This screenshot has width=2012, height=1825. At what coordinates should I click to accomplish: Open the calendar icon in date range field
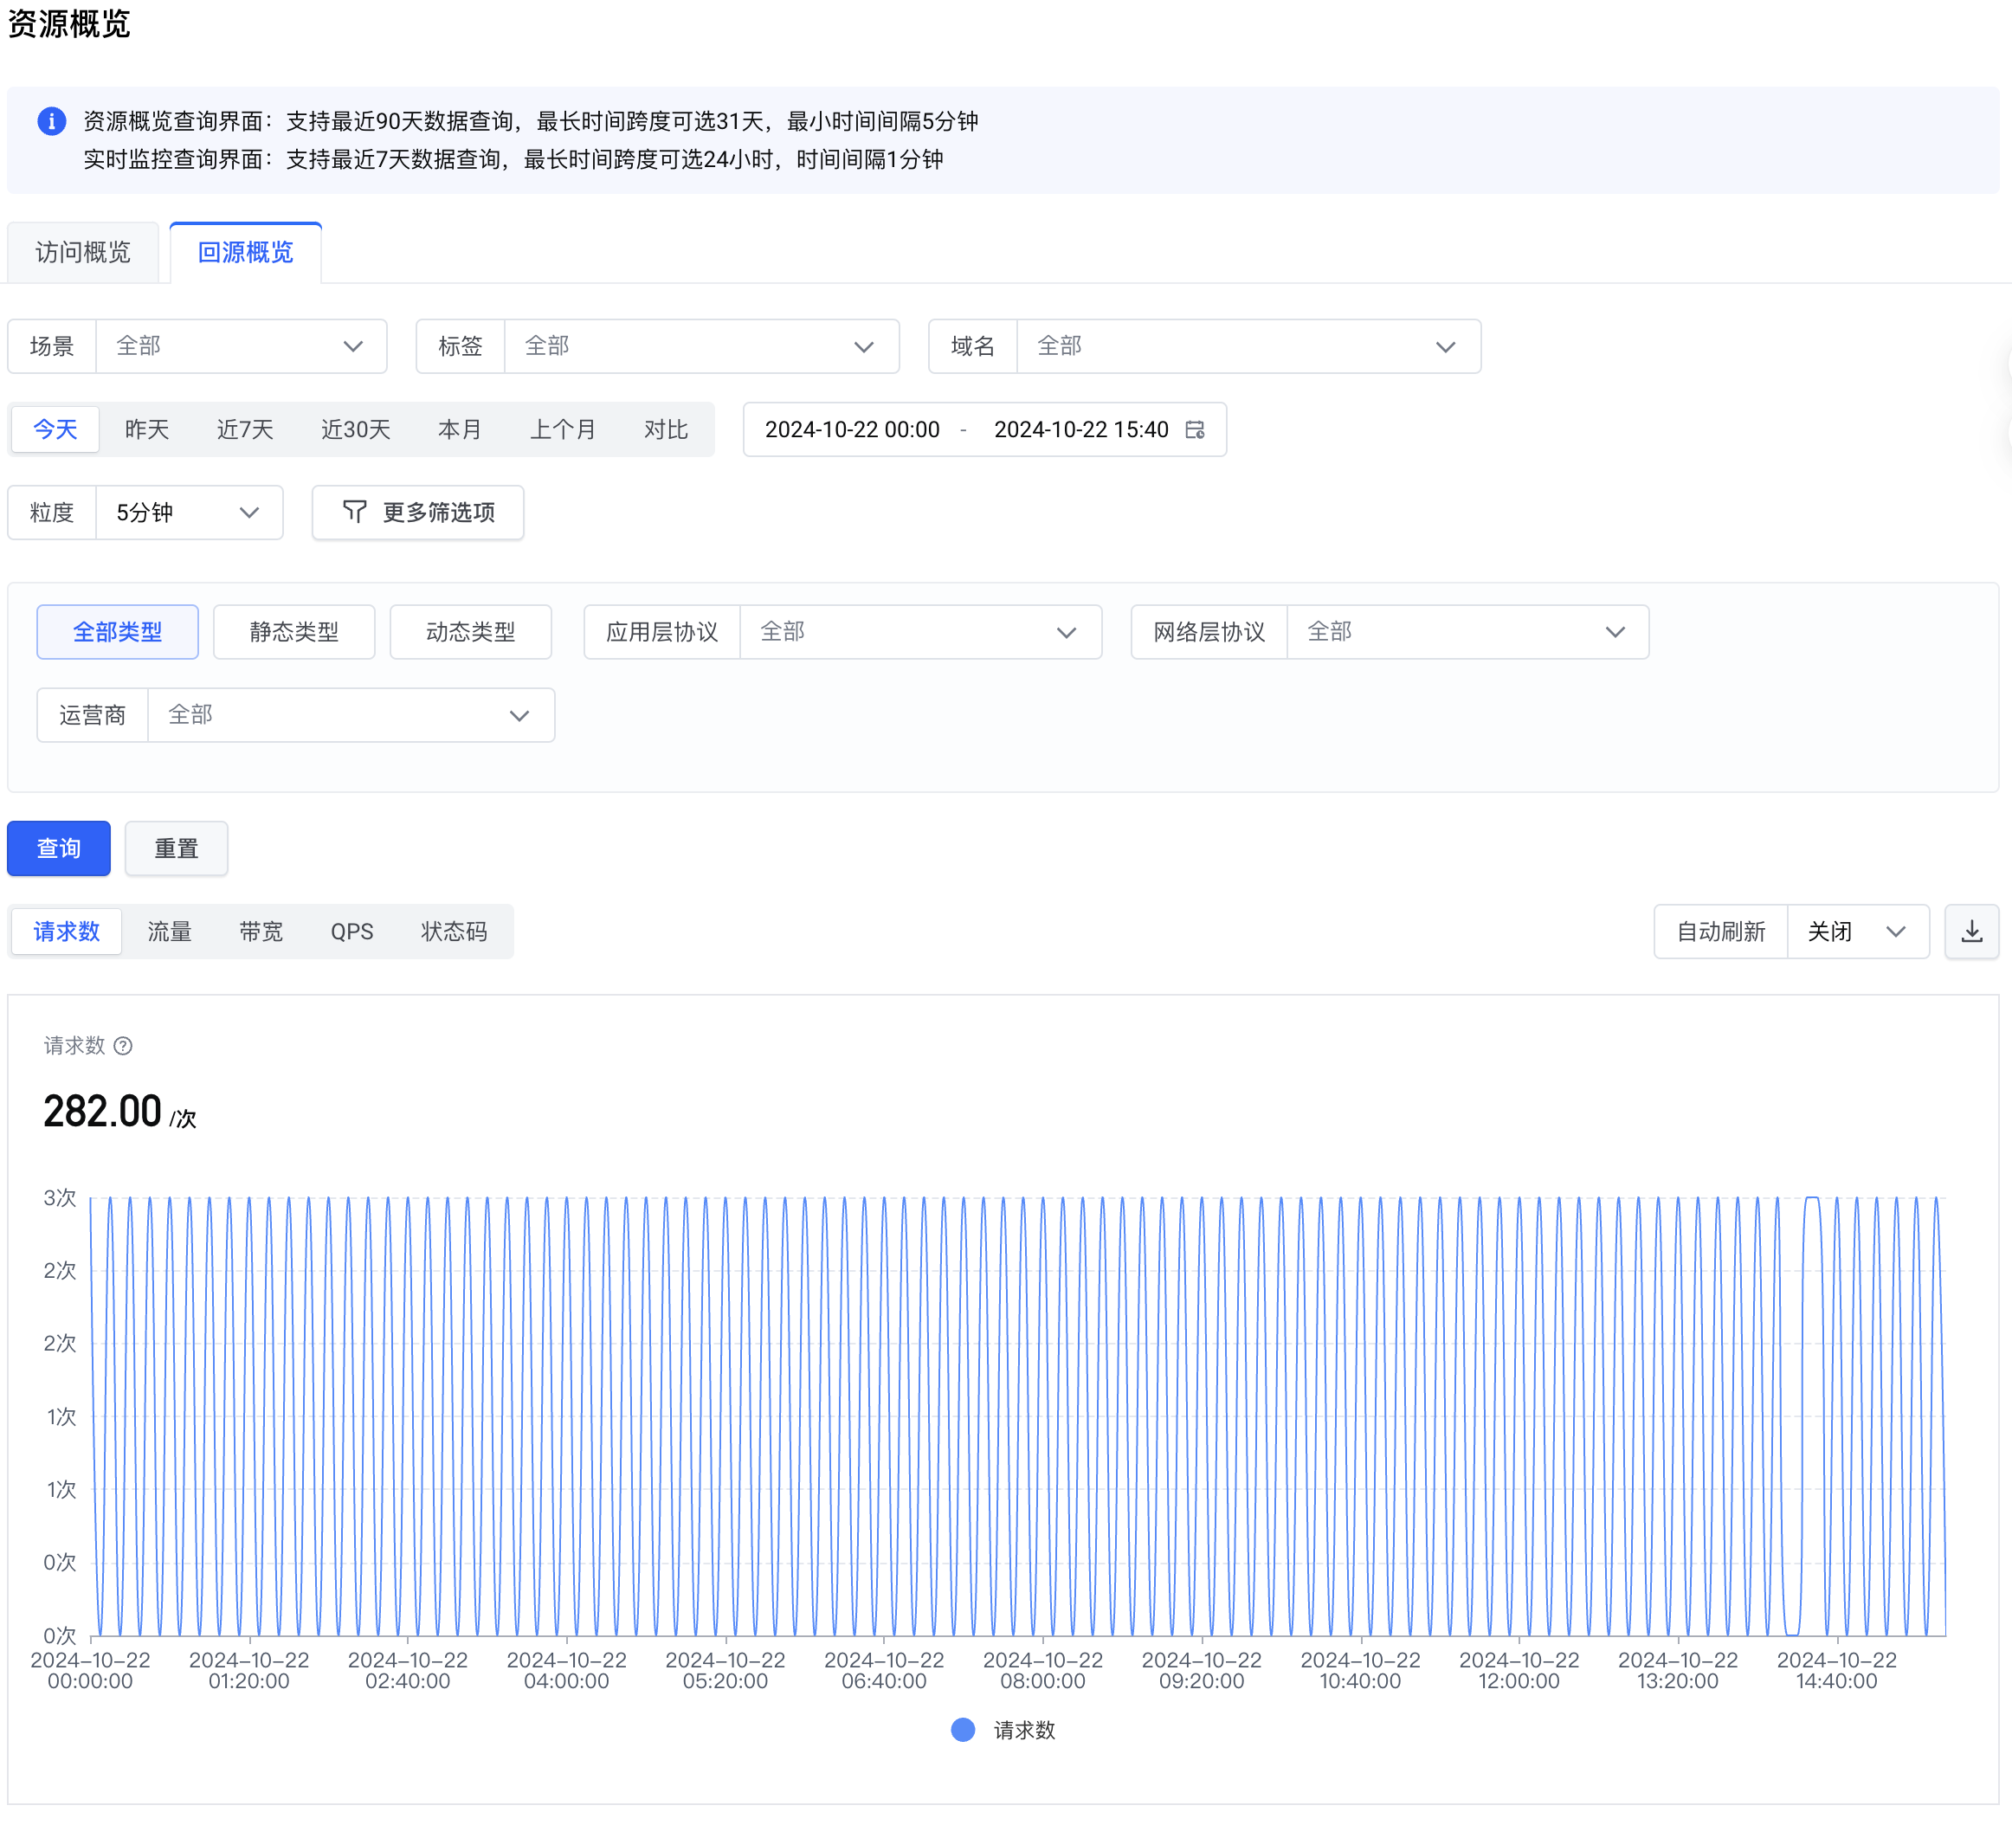tap(1195, 430)
